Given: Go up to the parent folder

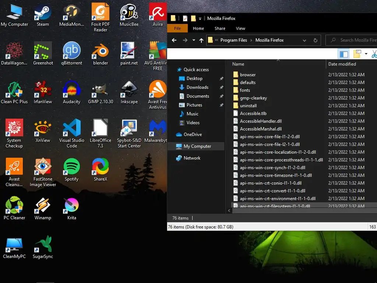Looking at the screenshot, I should point(201,40).
